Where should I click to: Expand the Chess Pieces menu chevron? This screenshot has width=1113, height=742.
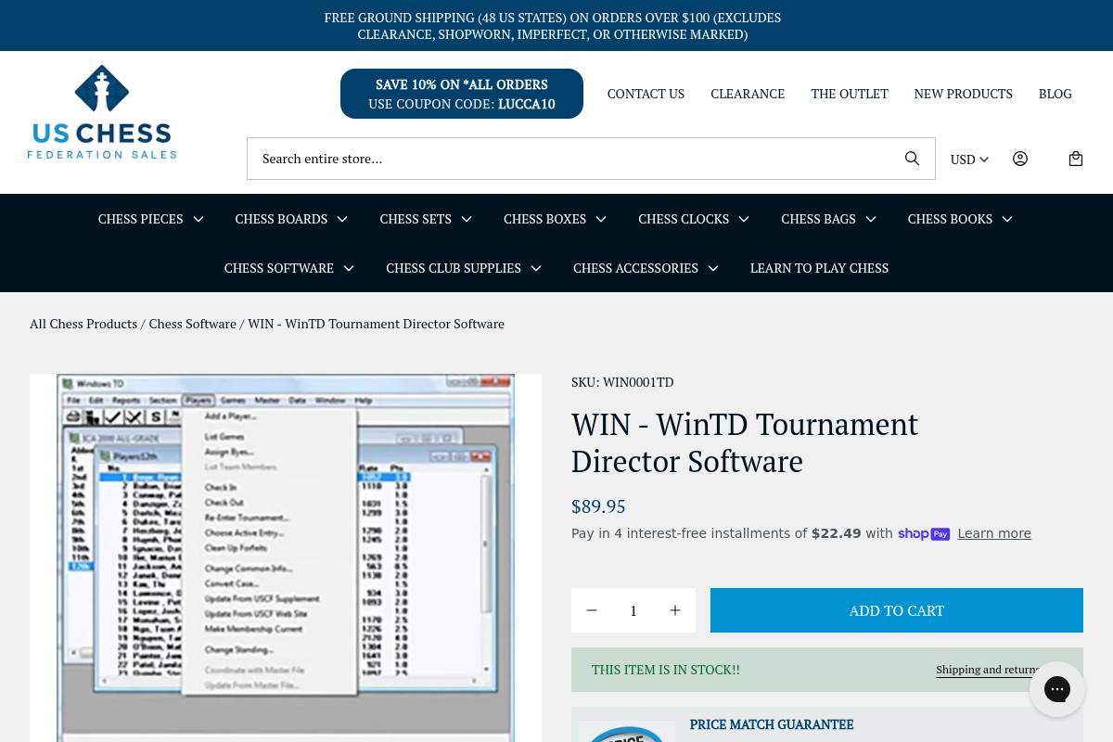click(x=198, y=219)
